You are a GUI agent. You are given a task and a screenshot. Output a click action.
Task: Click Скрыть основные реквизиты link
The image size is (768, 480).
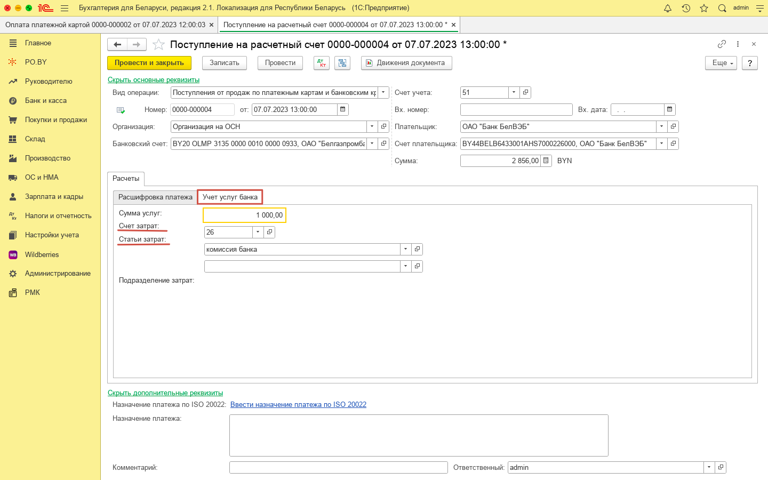tap(154, 79)
